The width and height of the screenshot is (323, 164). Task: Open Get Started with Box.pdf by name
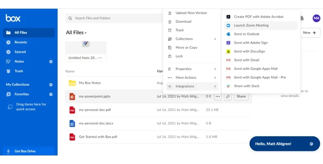pos(98,137)
